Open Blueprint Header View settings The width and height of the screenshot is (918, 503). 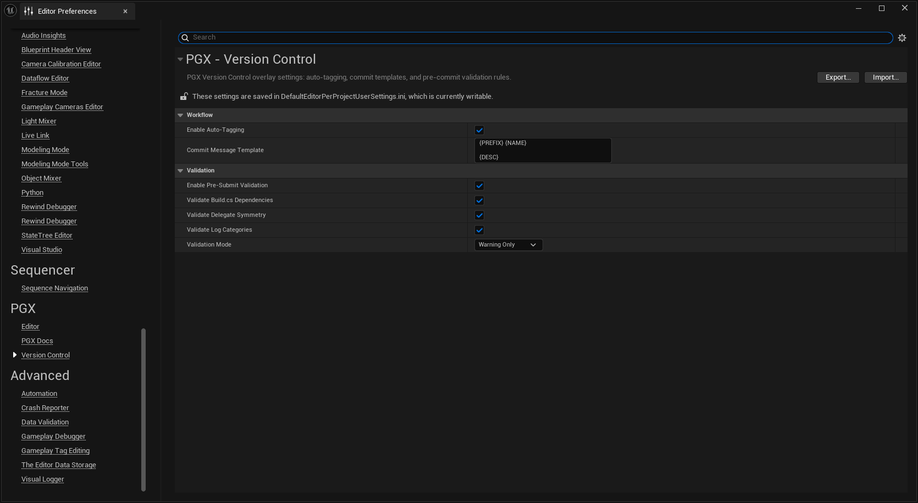[x=56, y=50]
